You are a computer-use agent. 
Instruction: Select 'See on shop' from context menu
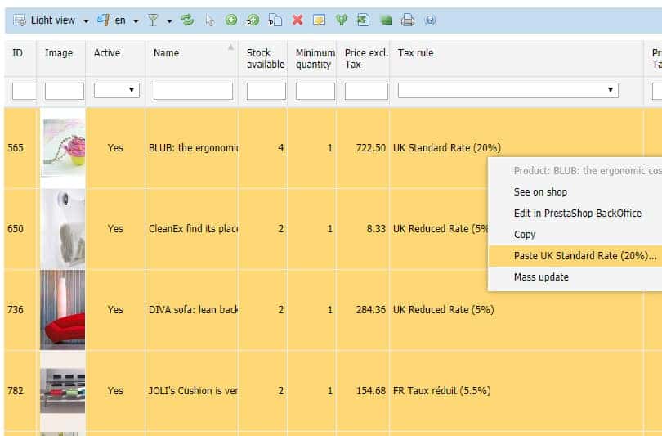pos(540,192)
